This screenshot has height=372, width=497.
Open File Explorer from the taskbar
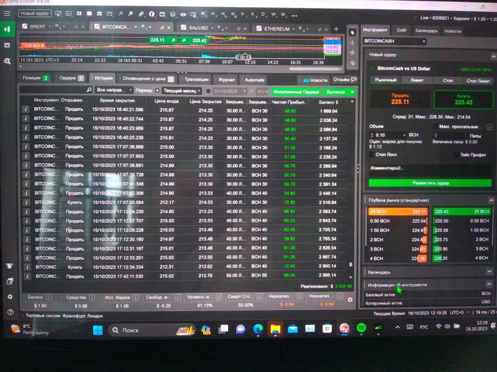pyautogui.click(x=275, y=329)
